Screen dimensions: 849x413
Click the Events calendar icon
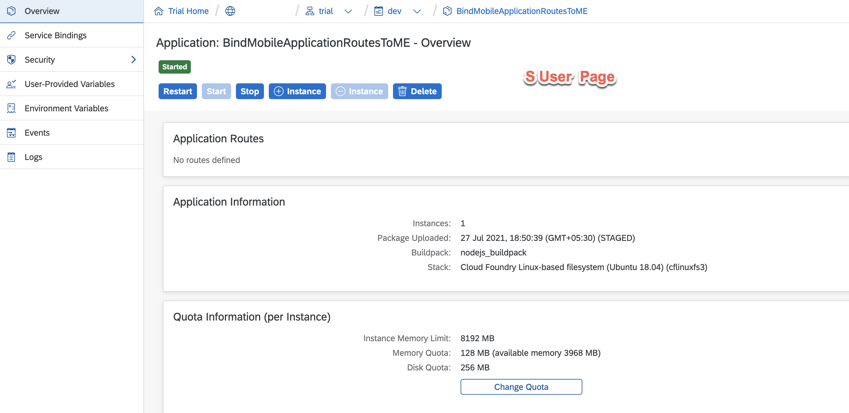click(11, 133)
